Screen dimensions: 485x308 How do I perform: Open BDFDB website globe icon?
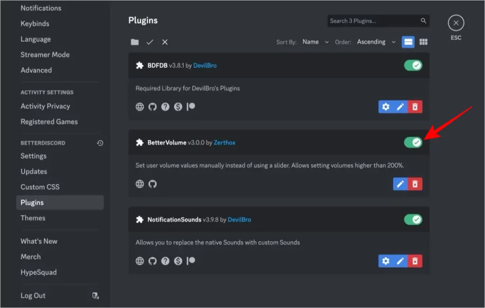click(140, 107)
